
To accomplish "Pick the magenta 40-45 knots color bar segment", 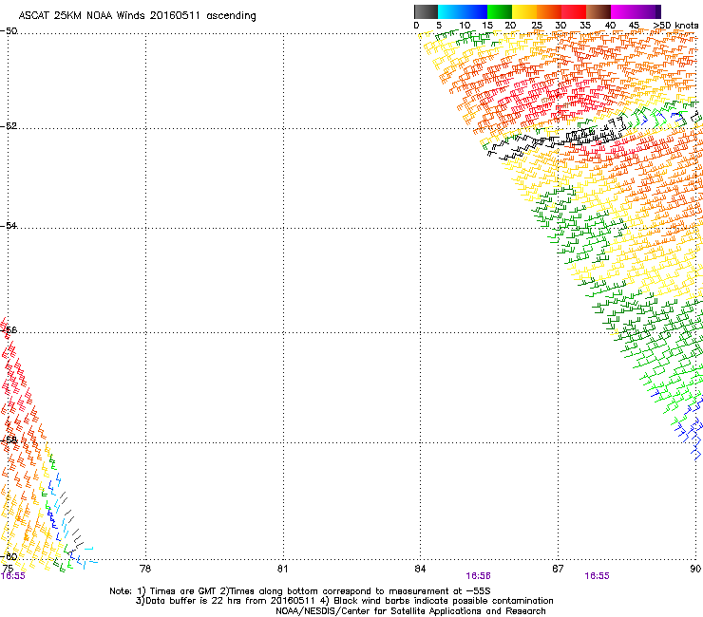I will coord(623,11).
